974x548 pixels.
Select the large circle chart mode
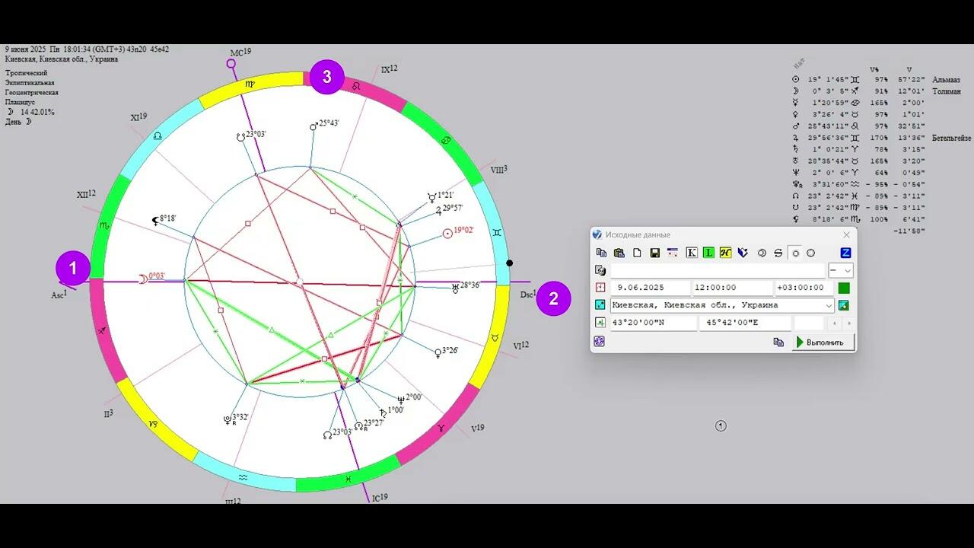click(x=810, y=253)
